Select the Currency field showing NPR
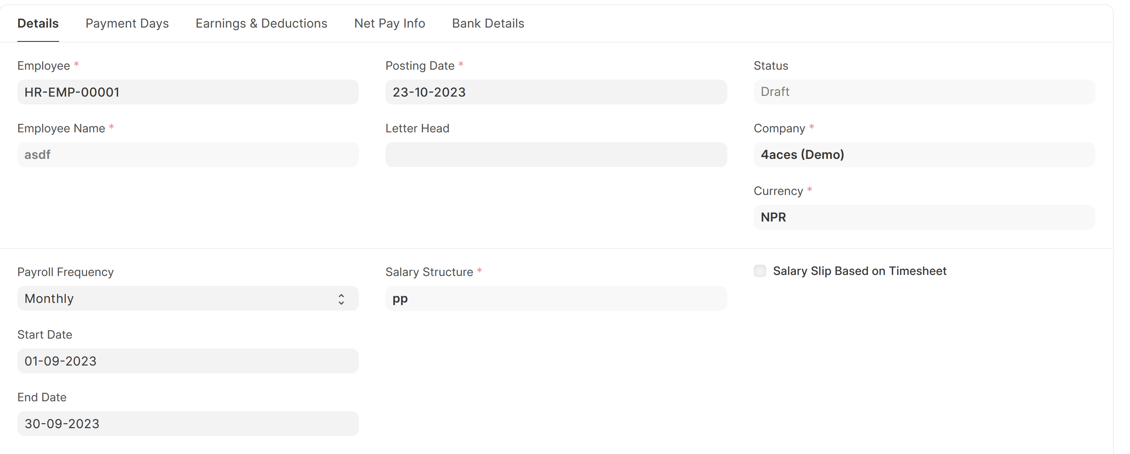1130x454 pixels. (924, 217)
